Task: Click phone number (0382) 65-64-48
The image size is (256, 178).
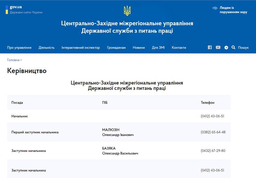Action: tap(213, 132)
